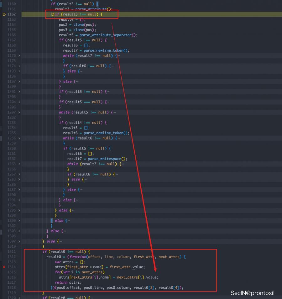Expand the folded while loop at line 1170

(x=19, y=56)
